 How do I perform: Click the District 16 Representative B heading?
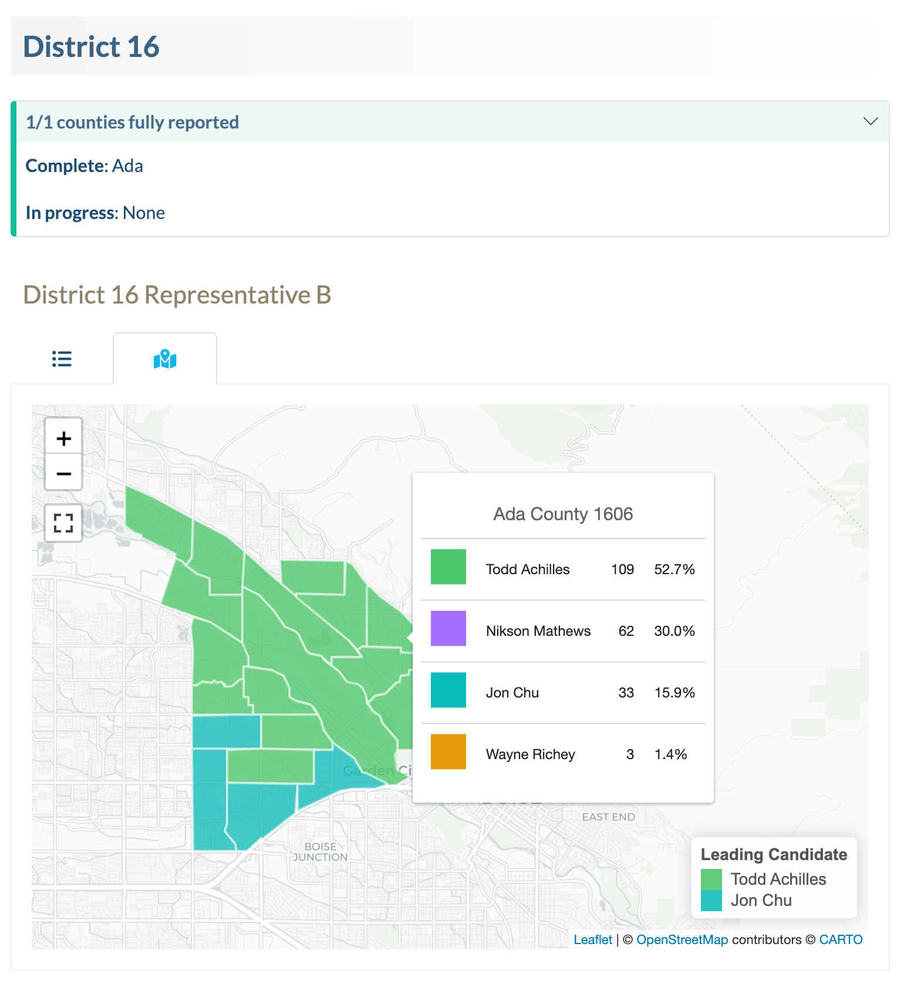[x=177, y=295]
